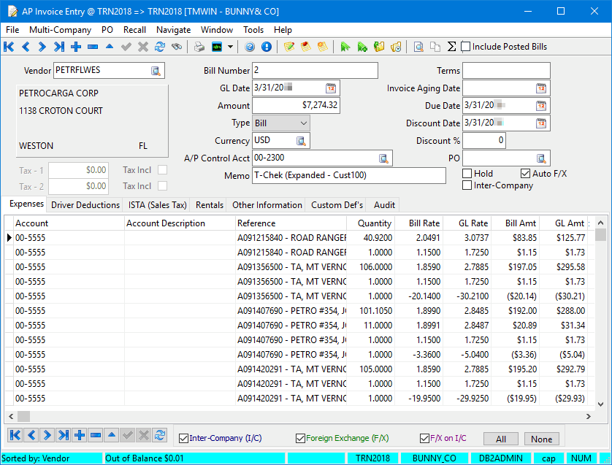The height and width of the screenshot is (465, 612).
Task: Click the binoculars find icon
Action: (177, 47)
